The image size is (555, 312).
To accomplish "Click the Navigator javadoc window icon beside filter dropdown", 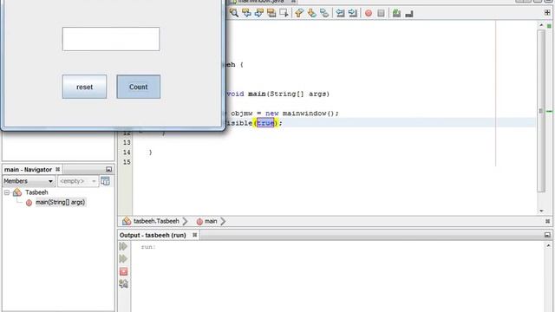I will [x=105, y=181].
